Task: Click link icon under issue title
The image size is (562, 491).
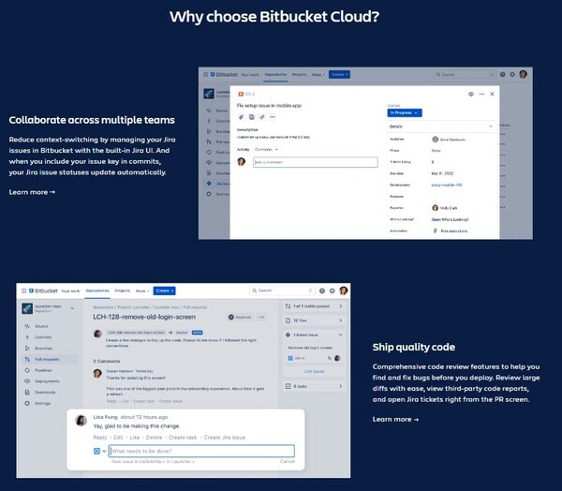Action: click(262, 117)
